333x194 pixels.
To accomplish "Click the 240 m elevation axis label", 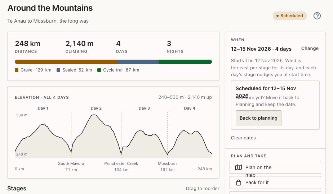I will click(22, 154).
